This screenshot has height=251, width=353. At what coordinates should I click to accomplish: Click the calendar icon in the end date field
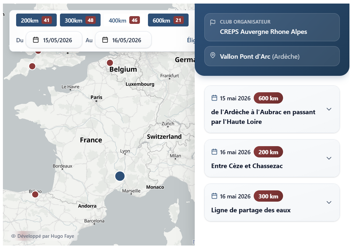coord(105,40)
